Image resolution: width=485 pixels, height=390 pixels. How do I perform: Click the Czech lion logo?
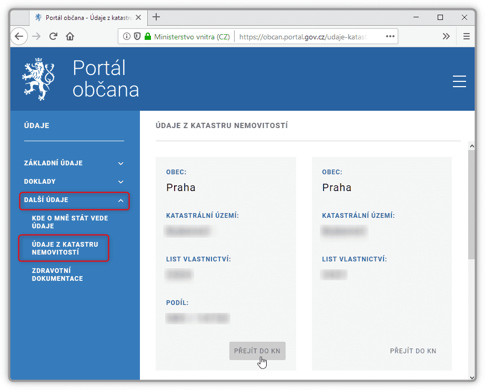39,79
